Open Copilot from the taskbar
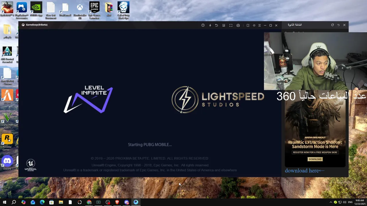Image resolution: width=367 pixels, height=206 pixels. (23, 202)
